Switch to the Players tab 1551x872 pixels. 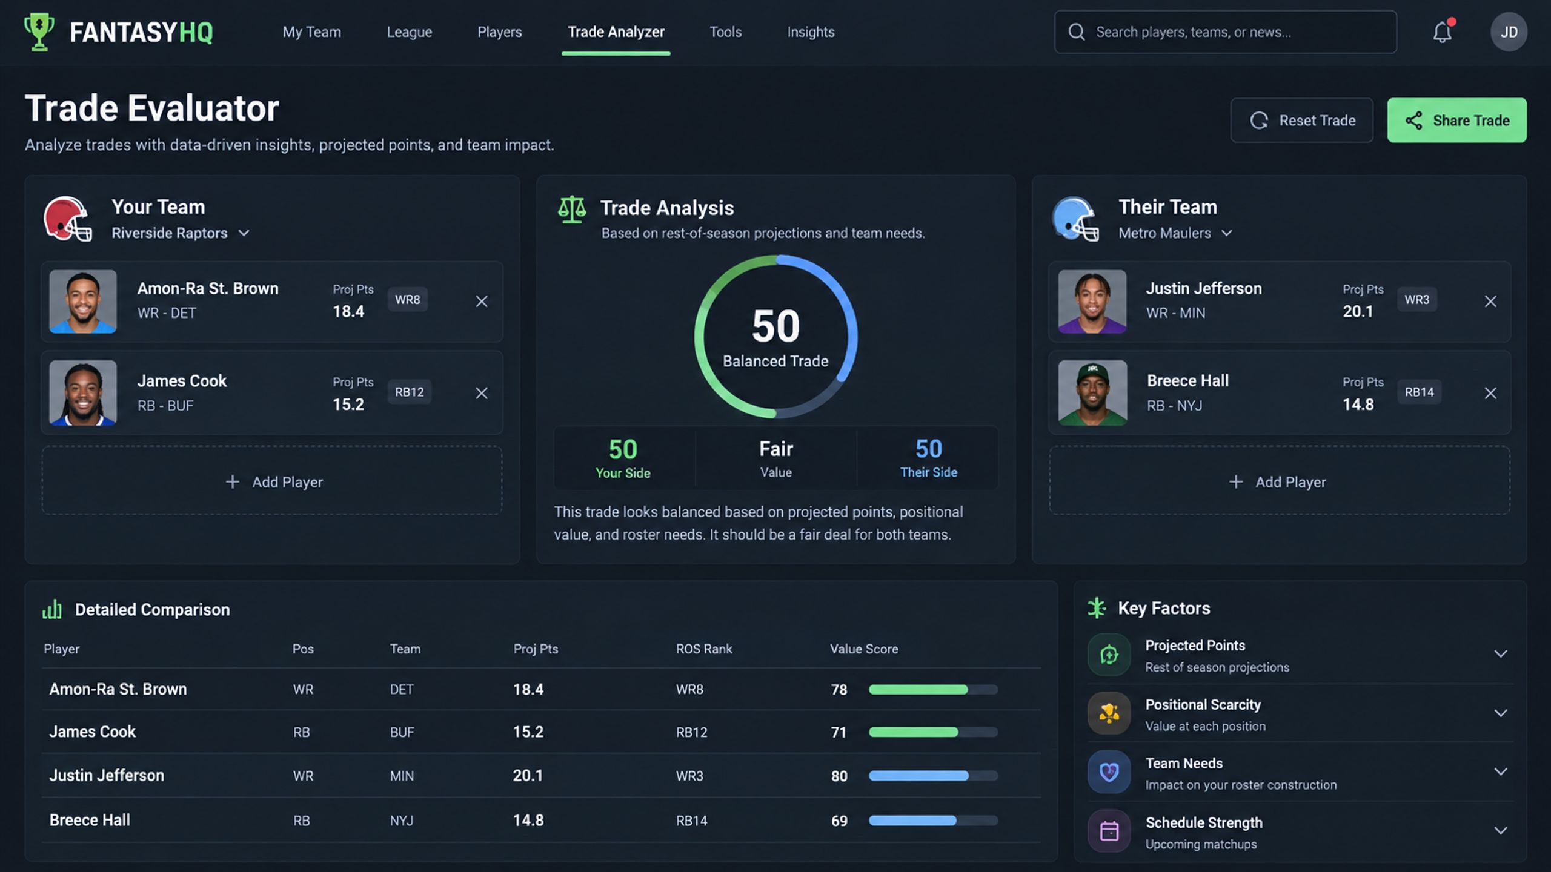pos(499,32)
